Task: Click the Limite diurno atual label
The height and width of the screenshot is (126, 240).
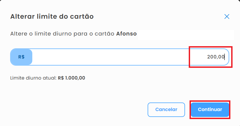Action: (x=33, y=78)
